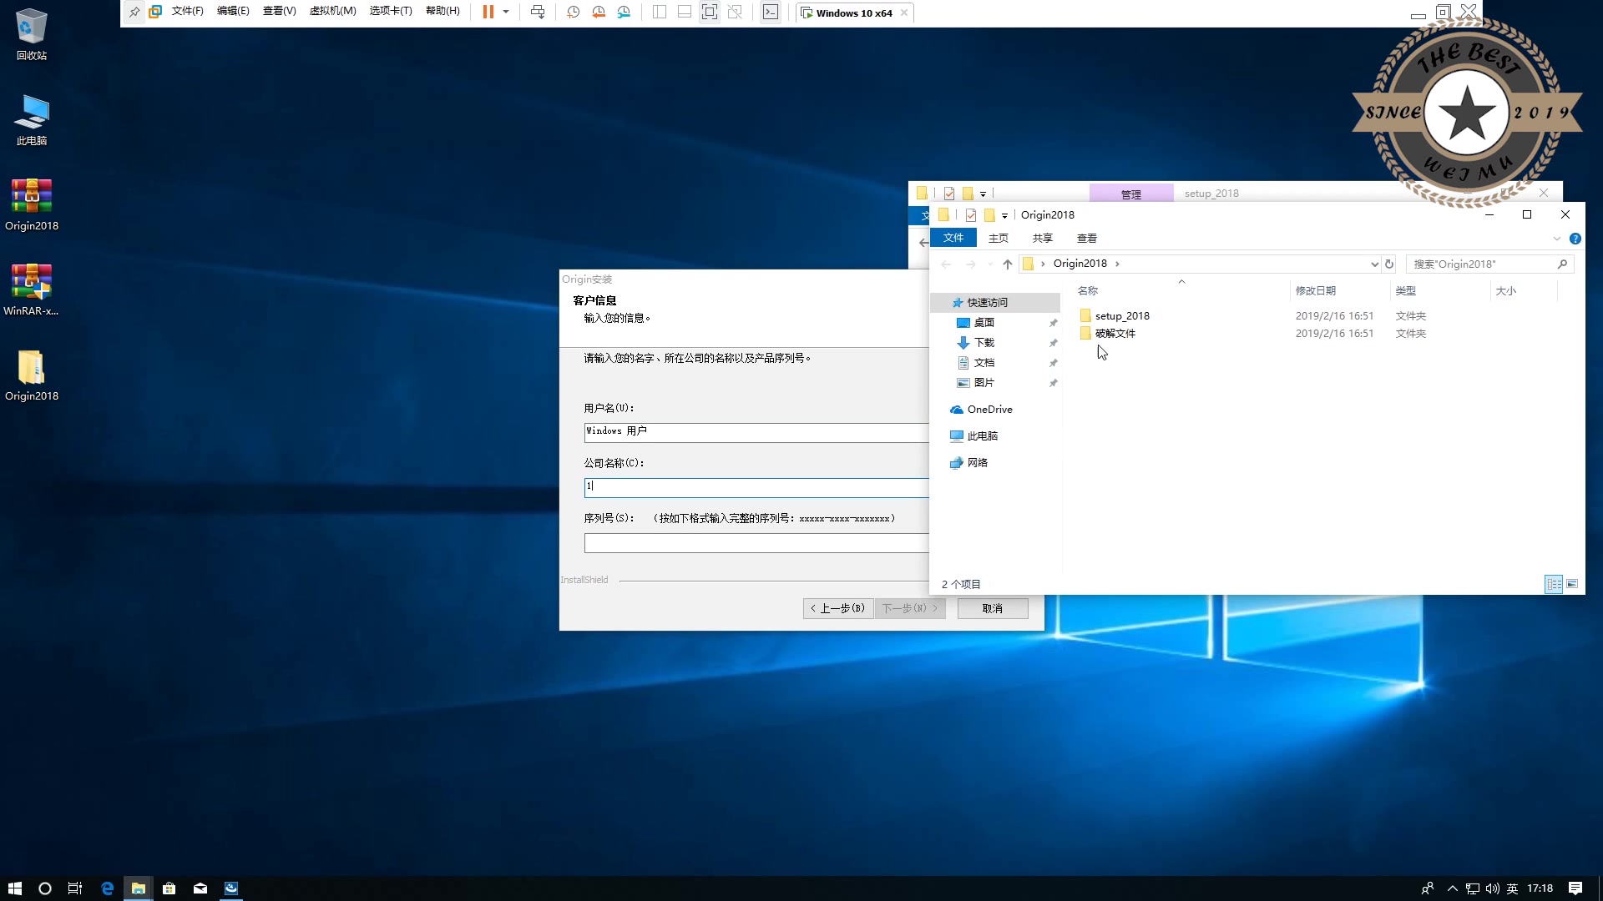Open the snapshot manager icon
Viewport: 1603px width, 901px height.
[x=624, y=12]
